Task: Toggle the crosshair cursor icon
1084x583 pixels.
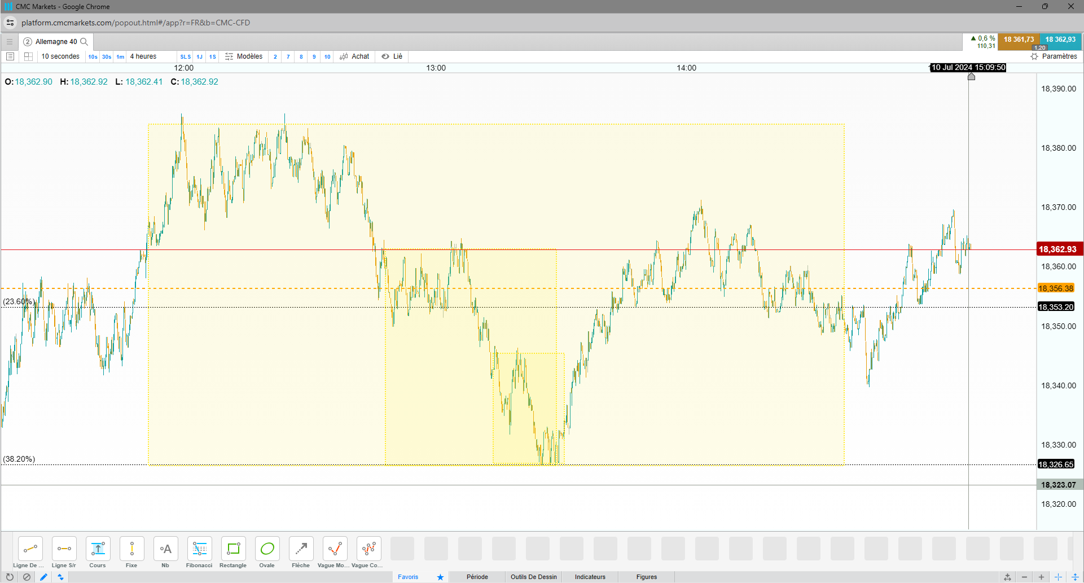Action: coord(1058,577)
